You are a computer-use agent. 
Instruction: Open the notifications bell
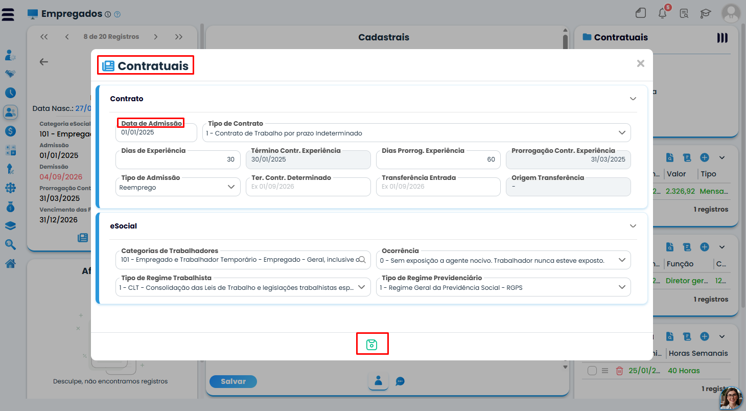point(663,13)
